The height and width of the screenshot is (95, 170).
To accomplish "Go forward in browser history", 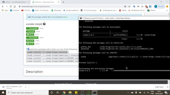I will click(7, 6).
